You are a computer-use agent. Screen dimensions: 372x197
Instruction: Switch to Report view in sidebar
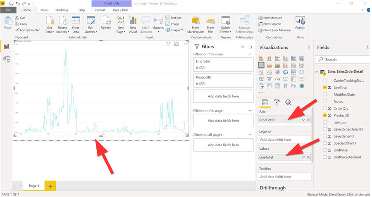point(6,47)
